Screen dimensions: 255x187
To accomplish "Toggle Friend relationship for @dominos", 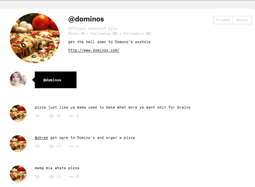I will pyautogui.click(x=223, y=20).
